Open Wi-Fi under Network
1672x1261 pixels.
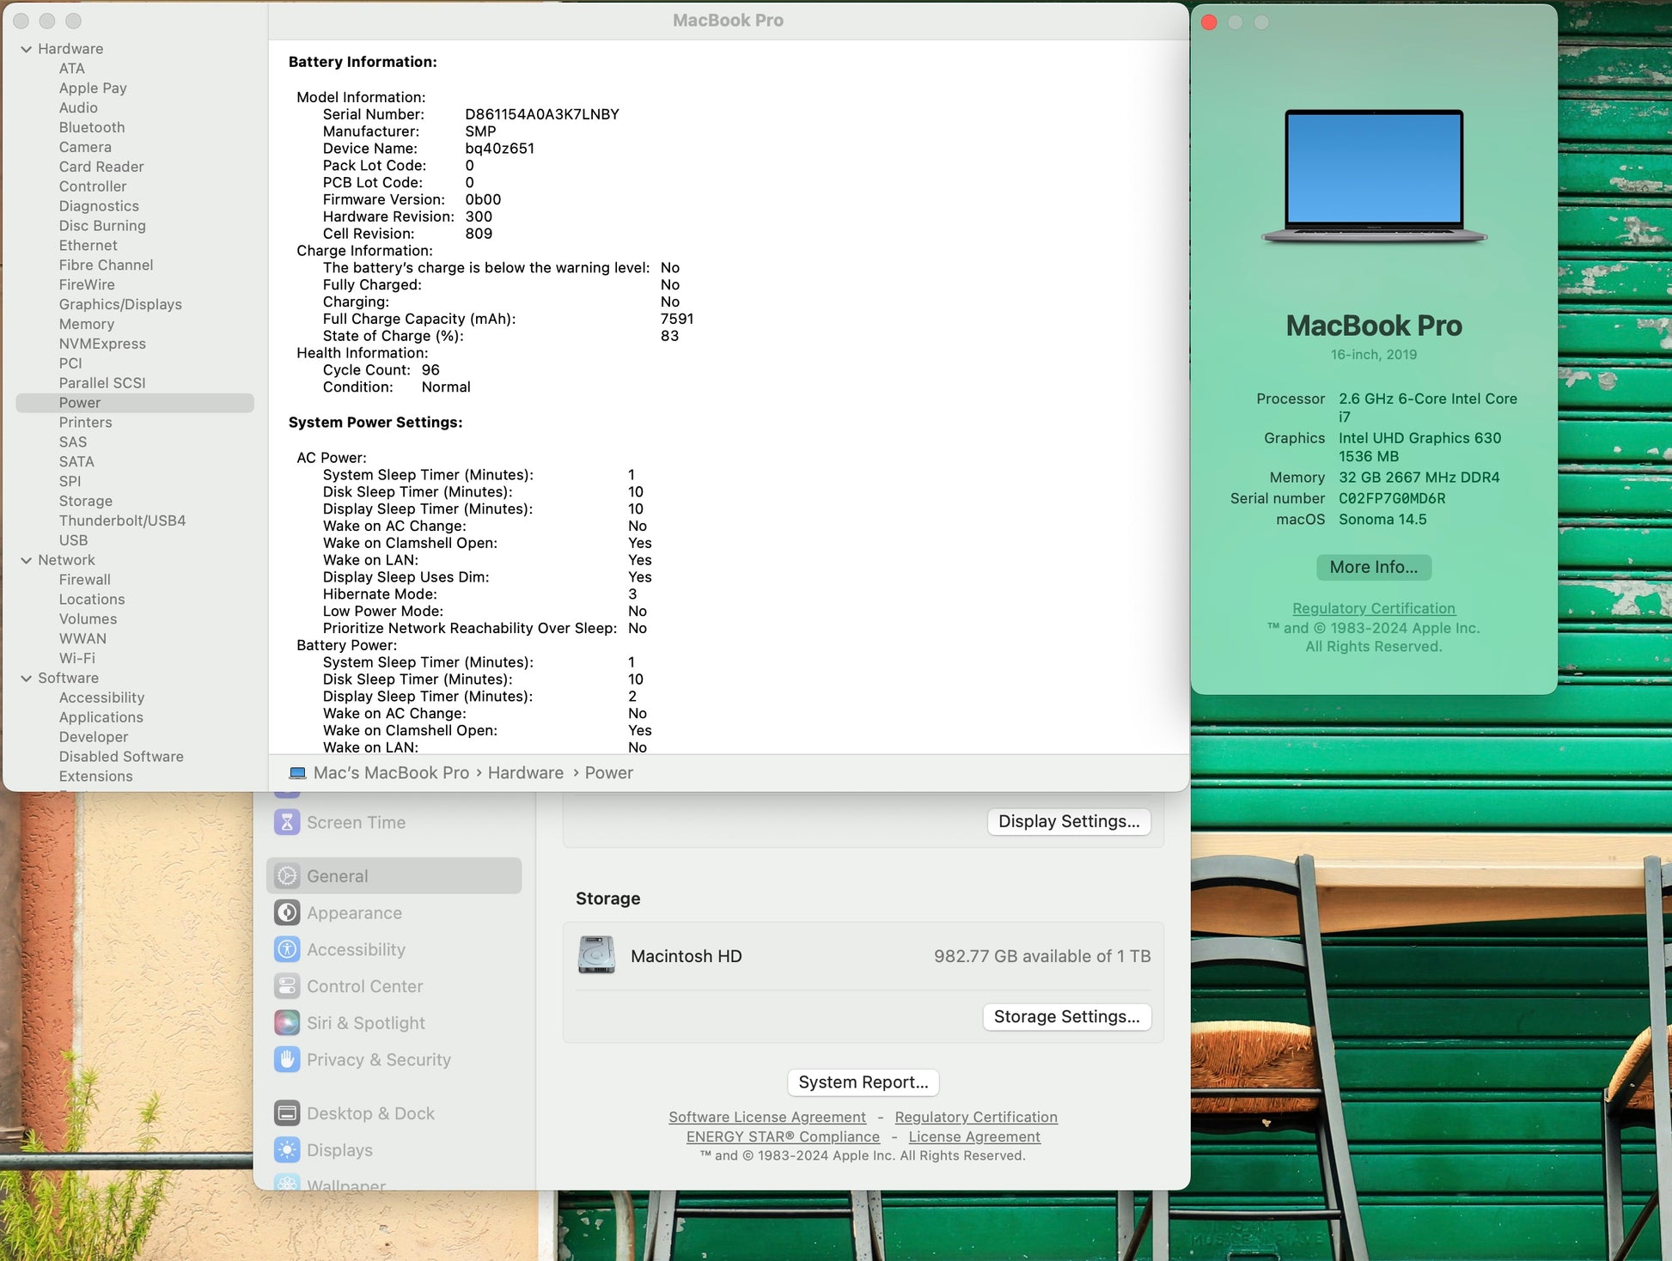(x=76, y=658)
